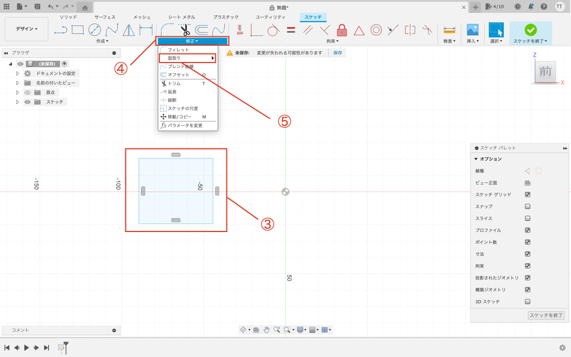The height and width of the screenshot is (357, 571).
Task: Open the notifications bell
Action: tap(531, 7)
